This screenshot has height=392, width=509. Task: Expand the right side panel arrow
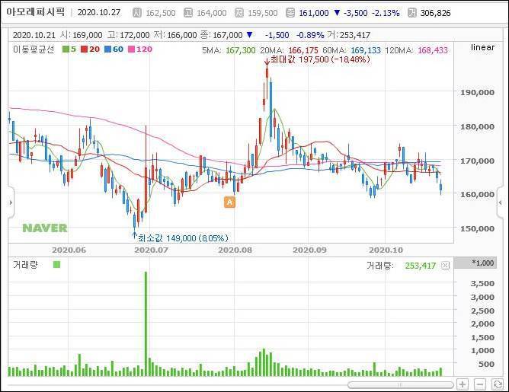point(500,202)
